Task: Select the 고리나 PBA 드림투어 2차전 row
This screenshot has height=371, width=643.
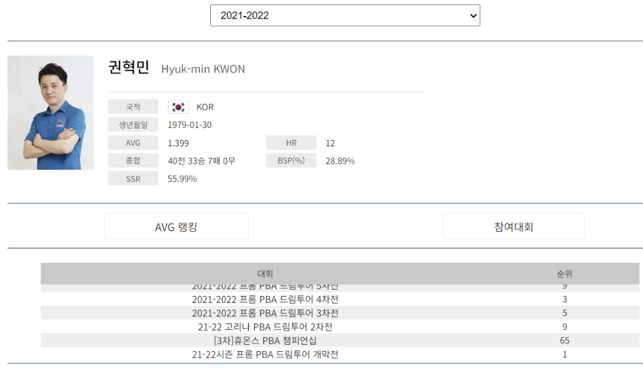Action: pyautogui.click(x=340, y=327)
